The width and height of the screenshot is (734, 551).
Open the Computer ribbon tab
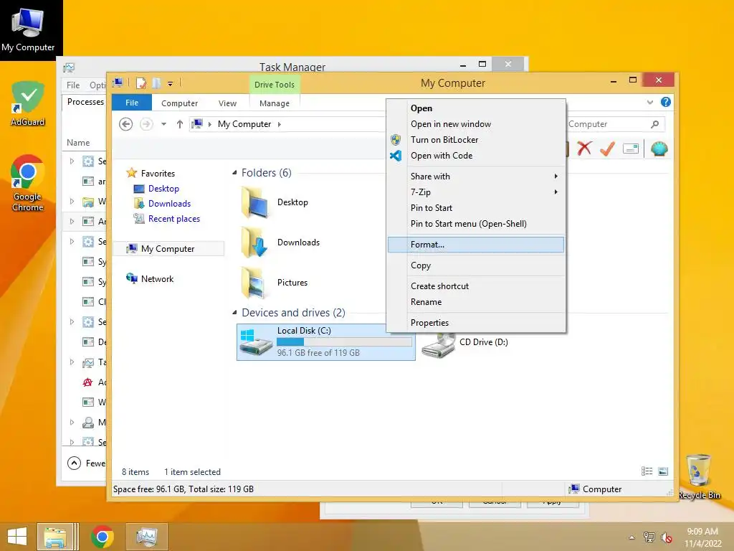pos(180,103)
